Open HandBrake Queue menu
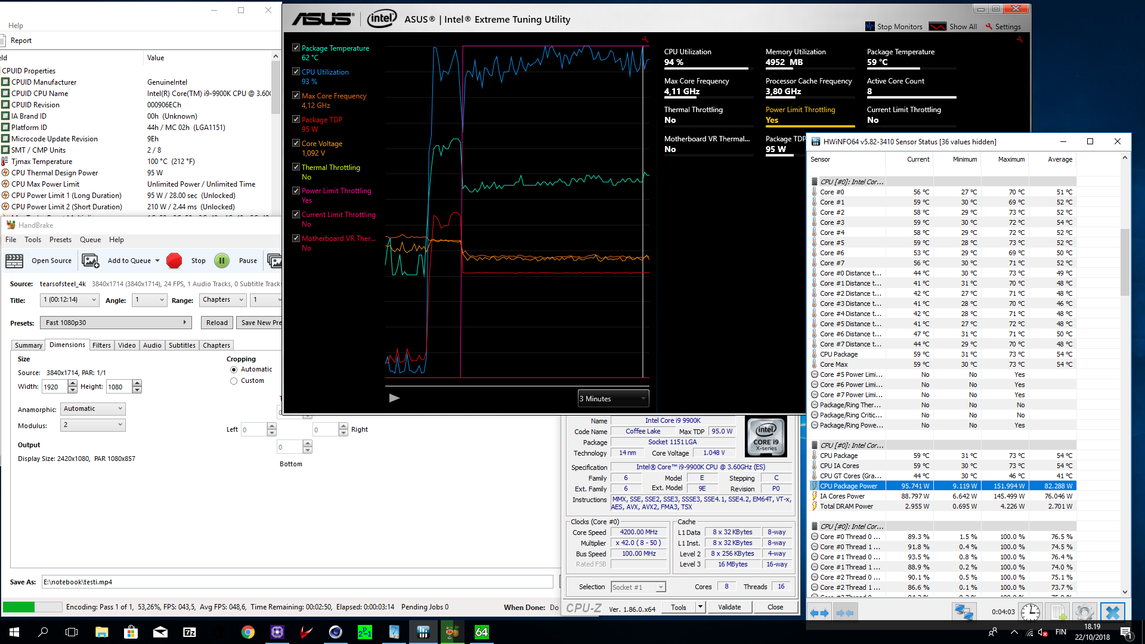The height and width of the screenshot is (644, 1145). 90,240
